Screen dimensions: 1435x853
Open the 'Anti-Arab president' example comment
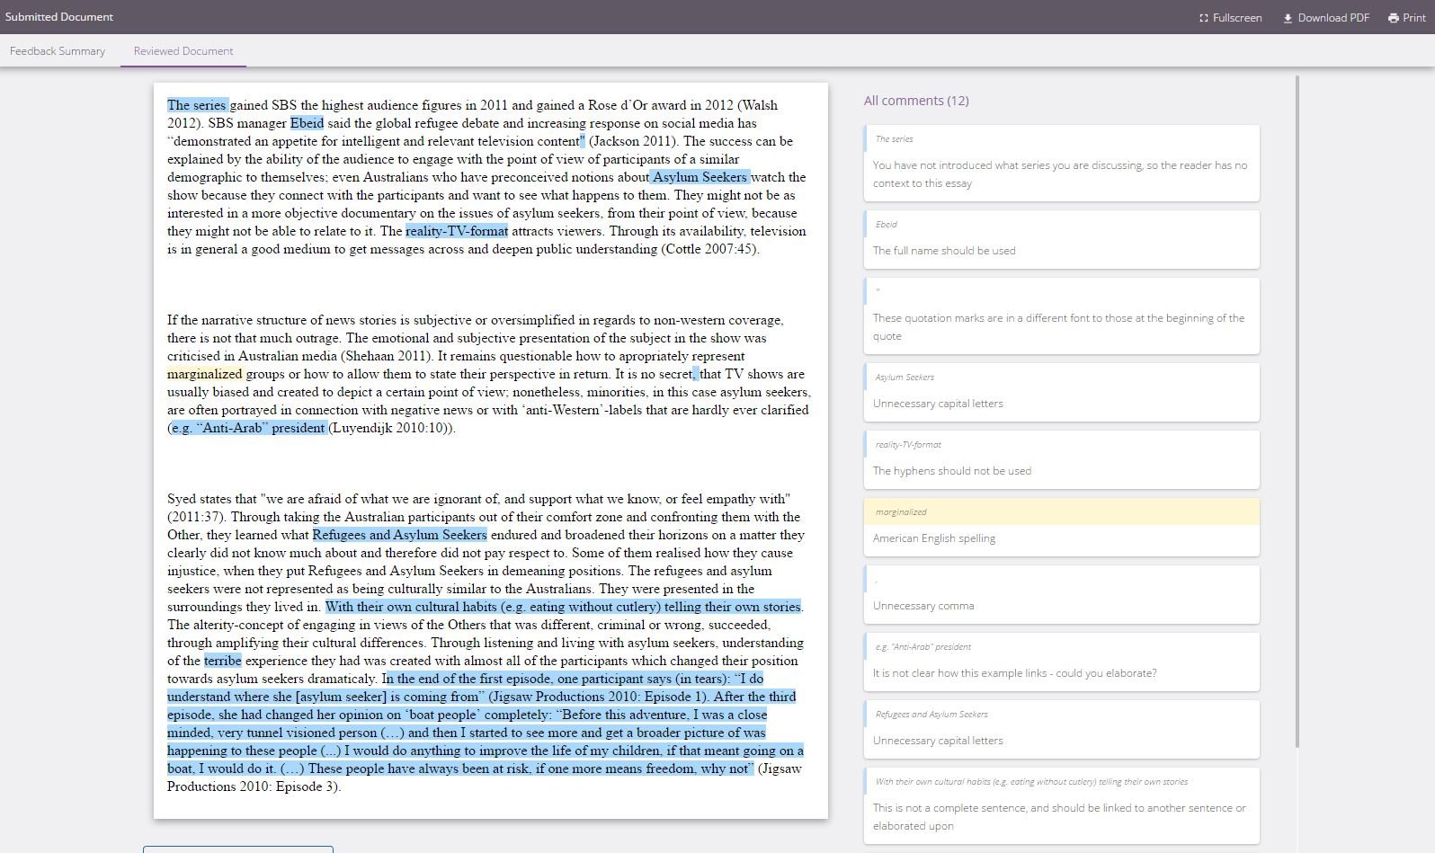[1061, 662]
